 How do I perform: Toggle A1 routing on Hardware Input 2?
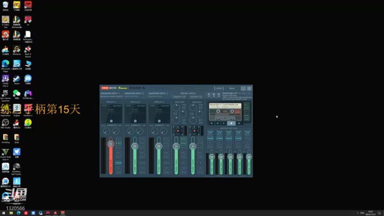(x=142, y=139)
